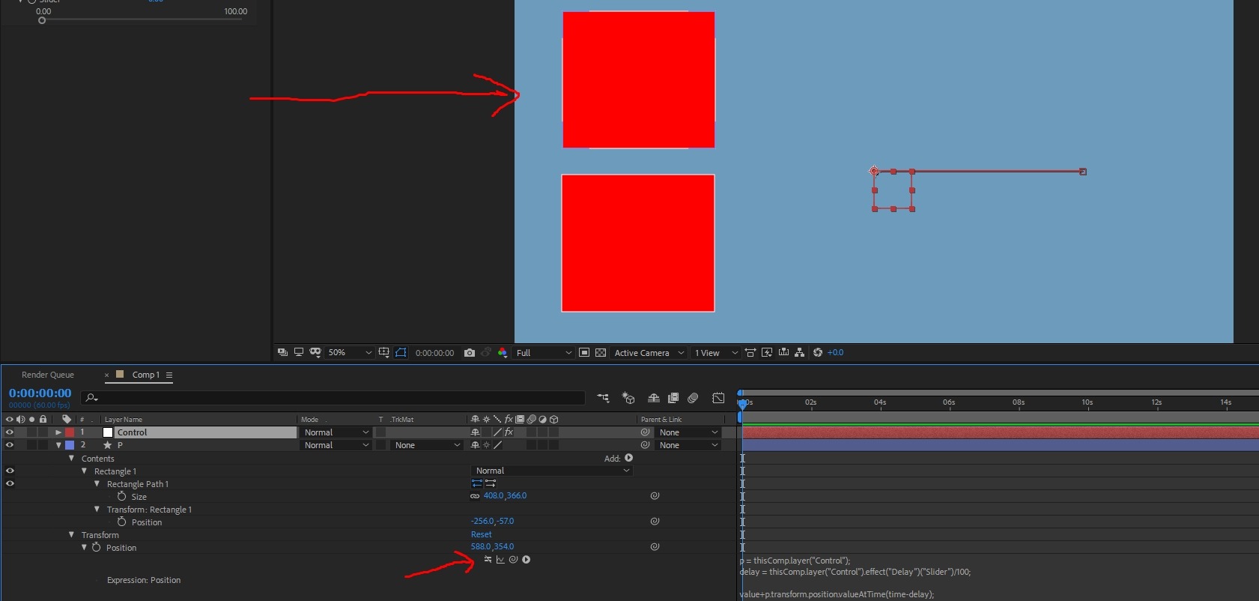Open the Graph Editor

point(718,398)
